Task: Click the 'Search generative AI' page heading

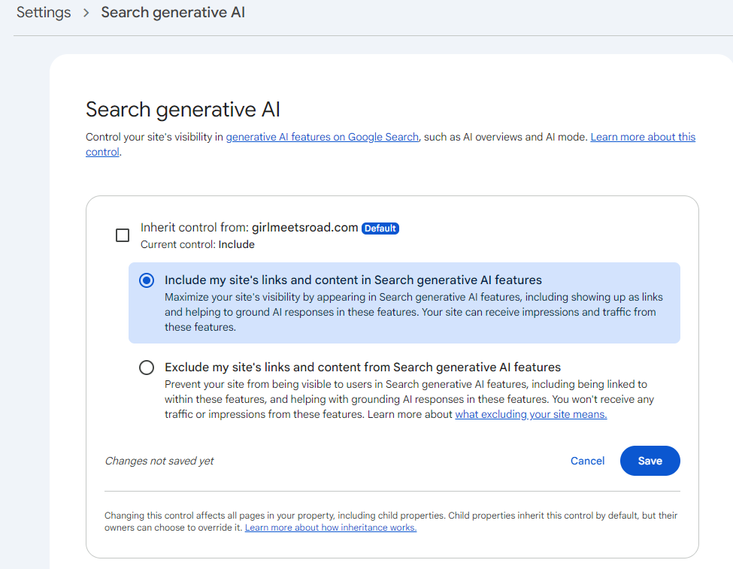Action: tap(183, 110)
